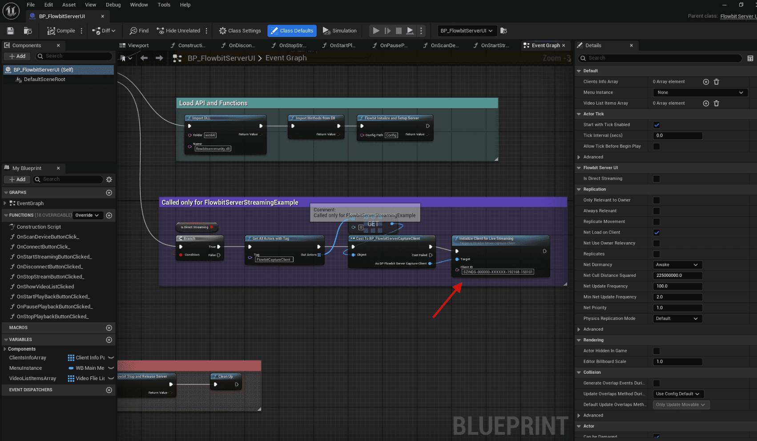Expand EventGraph tree item arrow
This screenshot has height=441, width=757.
pos(5,203)
